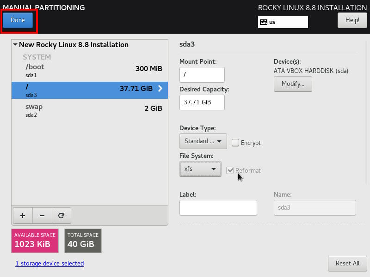The height and width of the screenshot is (277, 370).
Task: Select the swap sda2 partition row
Action: [x=90, y=110]
